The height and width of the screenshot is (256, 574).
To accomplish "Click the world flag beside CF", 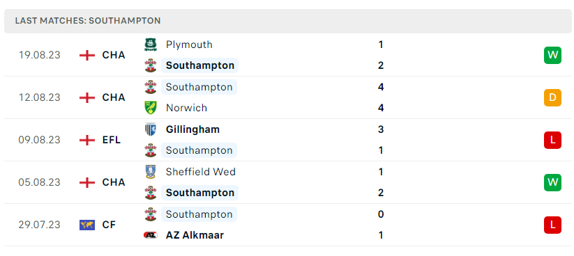I will (87, 225).
